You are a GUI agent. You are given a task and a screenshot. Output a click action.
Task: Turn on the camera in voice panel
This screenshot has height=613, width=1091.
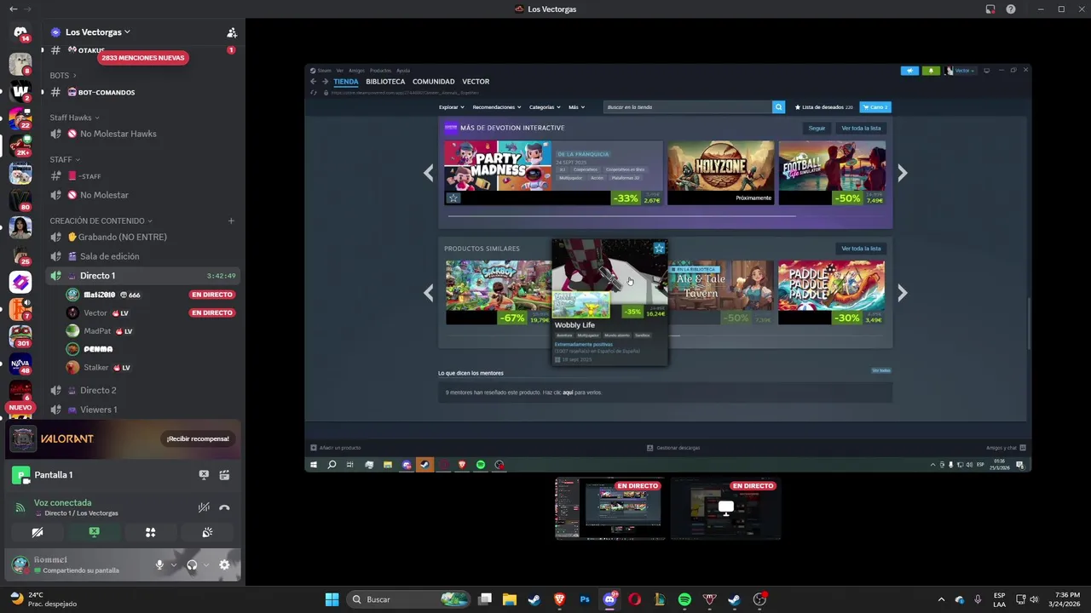[38, 532]
